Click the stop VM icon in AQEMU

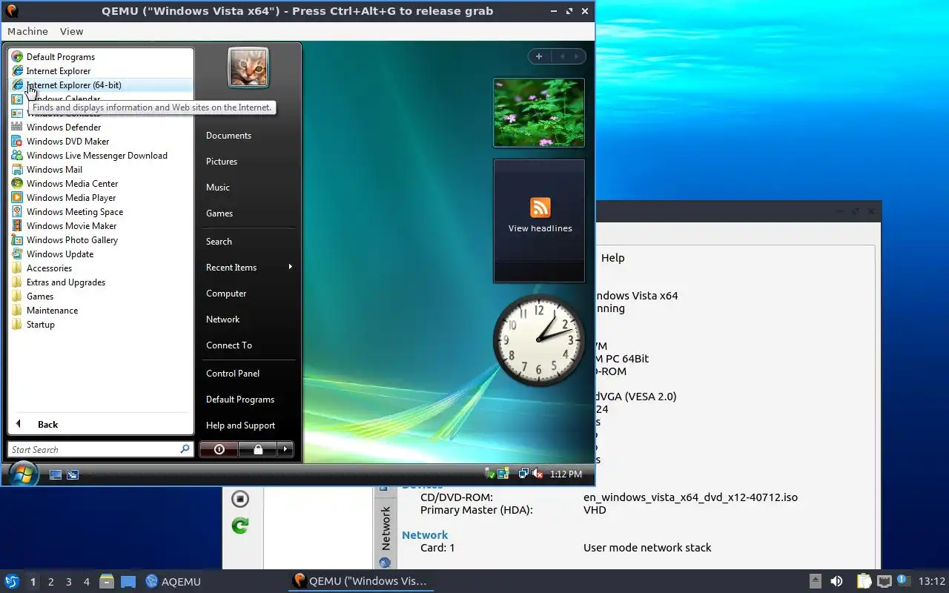[239, 498]
